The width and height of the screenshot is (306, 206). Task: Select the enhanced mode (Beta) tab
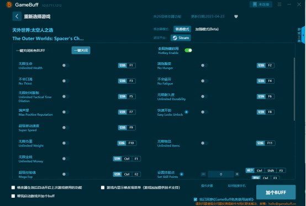[207, 29]
